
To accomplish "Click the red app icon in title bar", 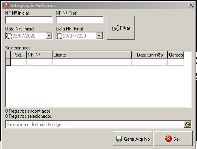I will pos(6,6).
